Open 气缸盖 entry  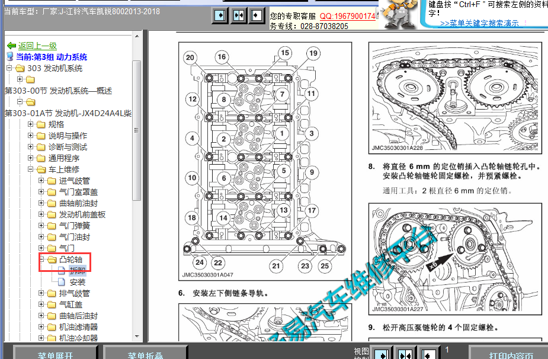(x=70, y=304)
